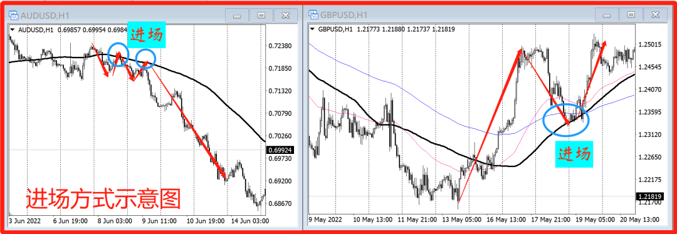This screenshot has height=234, width=677.
Task: Click price level 0.71320 on AUDUSD scale
Action: coord(280,91)
